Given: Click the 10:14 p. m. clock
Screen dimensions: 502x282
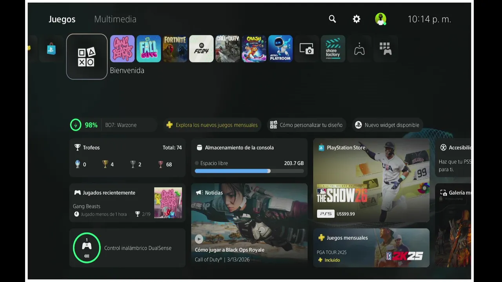Looking at the screenshot, I should tap(429, 19).
